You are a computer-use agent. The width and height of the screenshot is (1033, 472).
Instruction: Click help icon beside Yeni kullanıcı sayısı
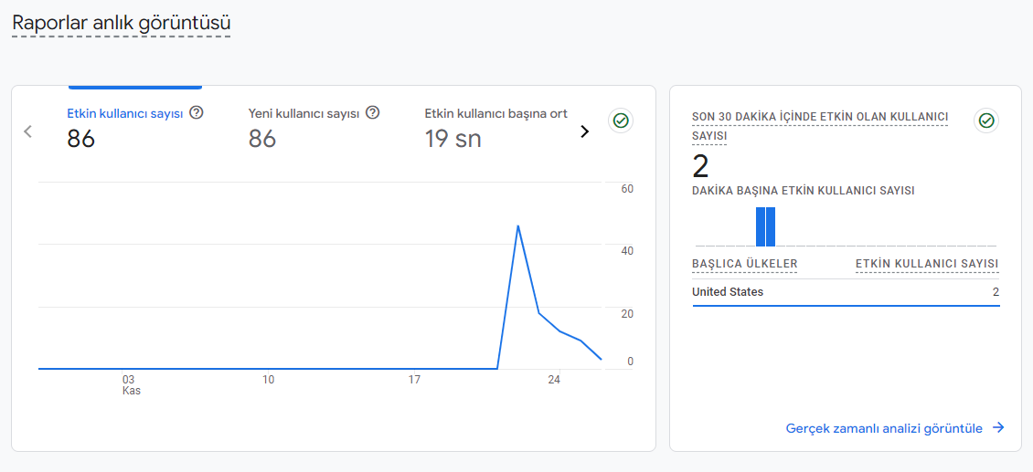(x=373, y=112)
